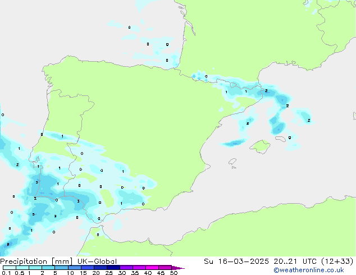Viewport: 356px width, 275px height.
Task: Click the 'Precipitation [mm]' title text
Action: [x=36, y=262]
